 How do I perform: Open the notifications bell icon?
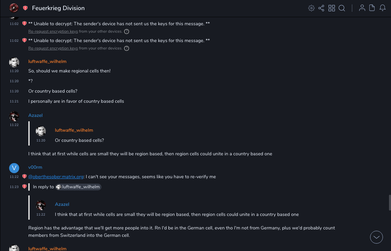[x=383, y=8]
